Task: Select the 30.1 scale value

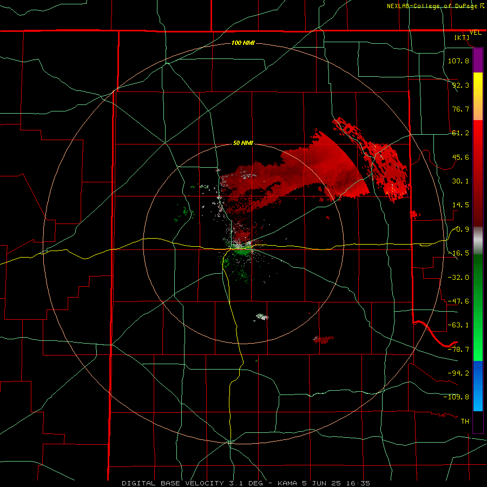Action: [460, 181]
